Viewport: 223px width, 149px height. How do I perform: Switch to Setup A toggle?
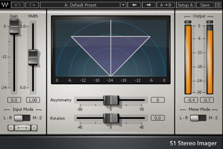pos(185,5)
